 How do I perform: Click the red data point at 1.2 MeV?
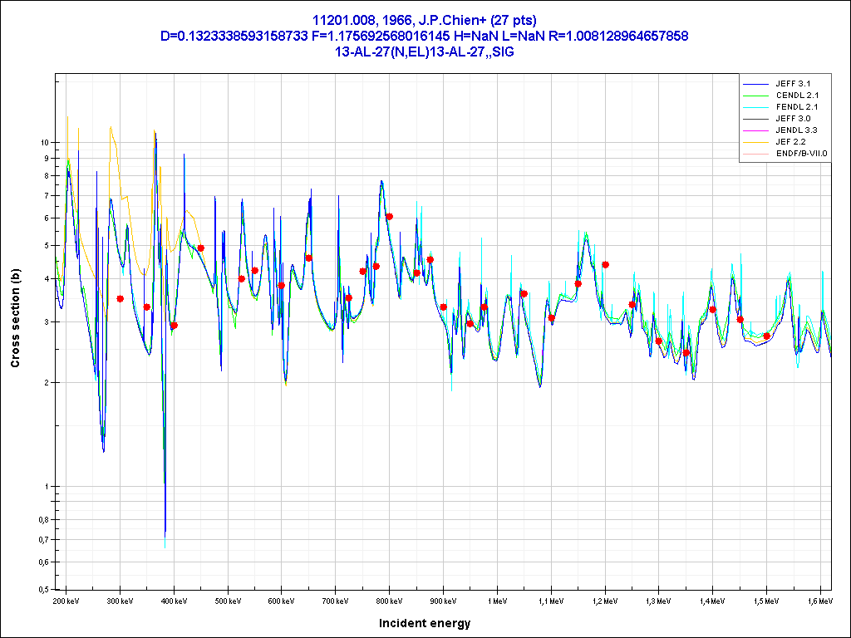605,264
